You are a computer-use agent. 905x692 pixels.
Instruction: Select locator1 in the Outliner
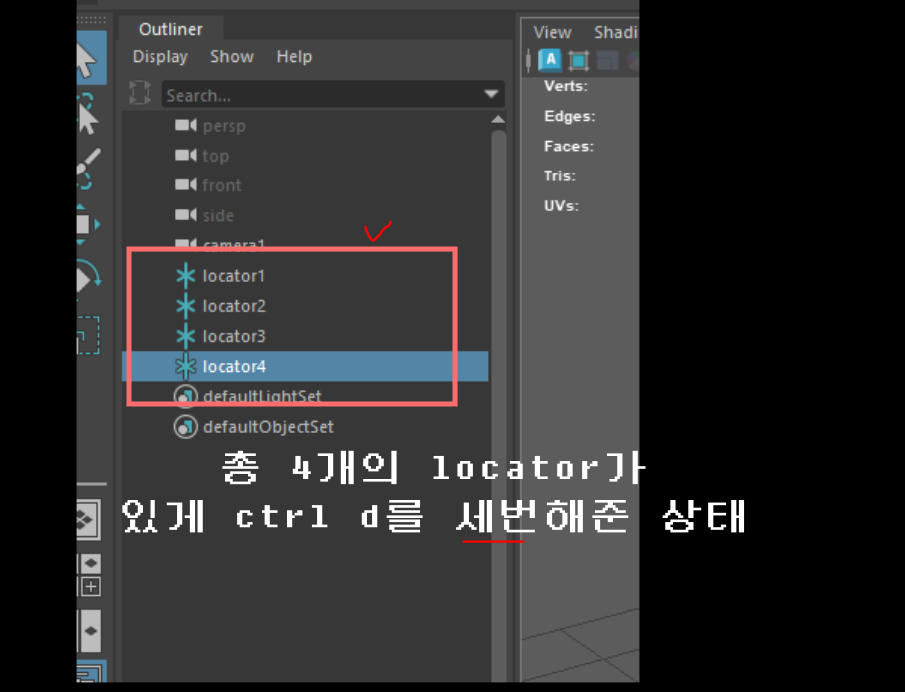click(234, 276)
